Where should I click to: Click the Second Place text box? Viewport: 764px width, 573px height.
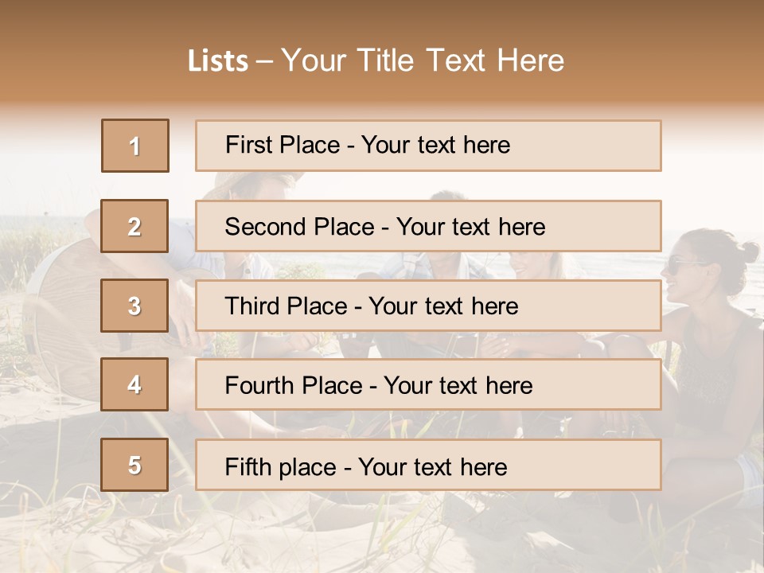tap(428, 226)
